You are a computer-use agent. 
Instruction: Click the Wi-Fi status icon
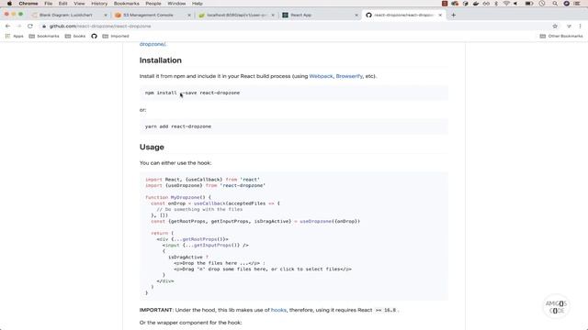click(506, 4)
